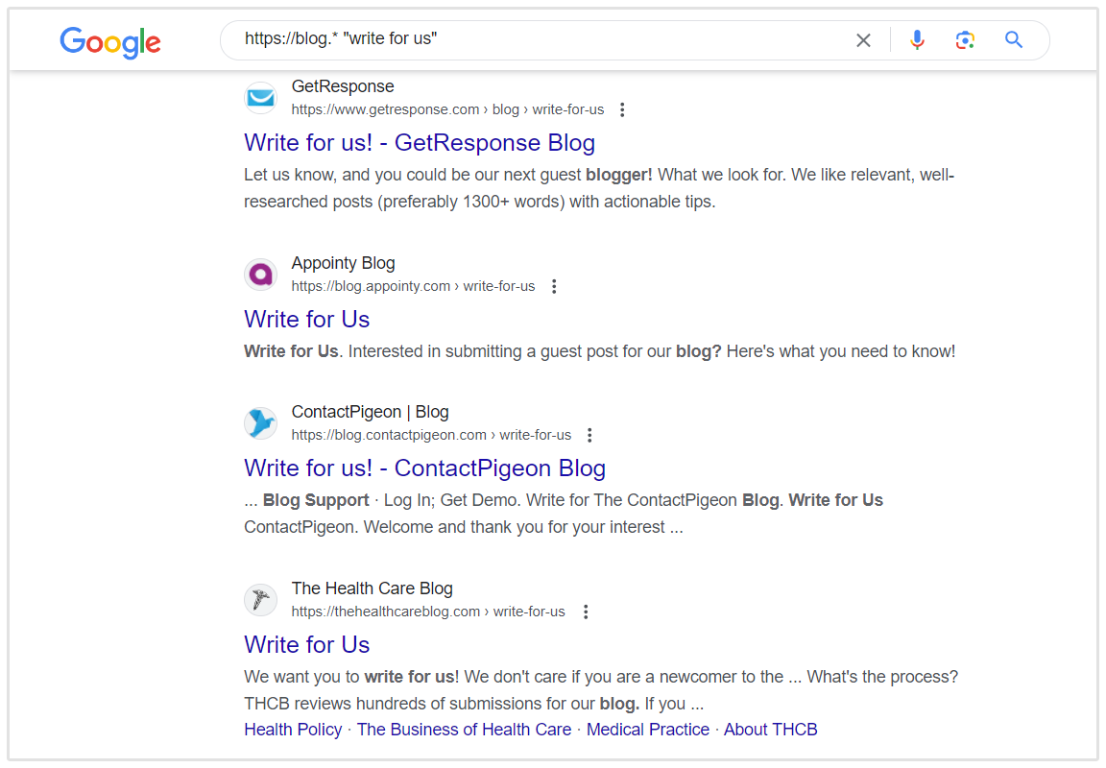Open three-dot menu for Appointy result

(553, 286)
